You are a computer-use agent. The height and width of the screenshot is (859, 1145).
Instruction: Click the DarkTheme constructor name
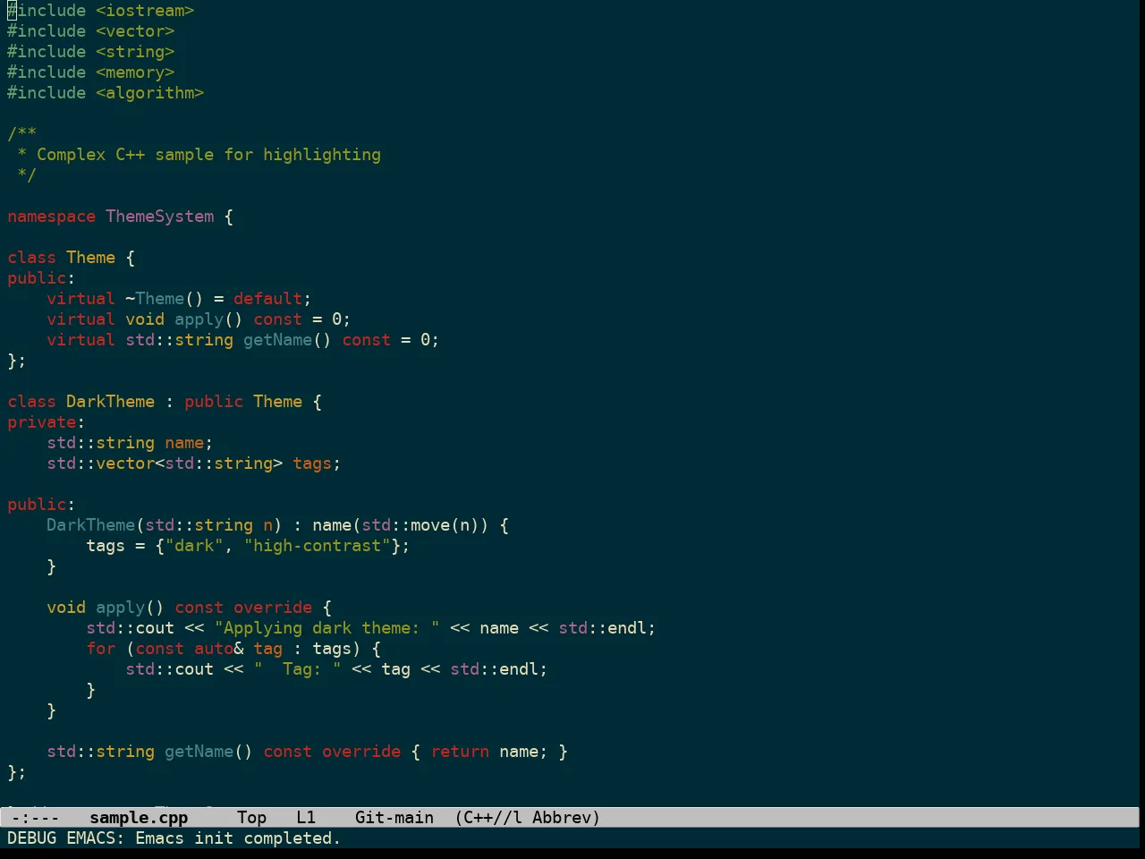point(91,525)
